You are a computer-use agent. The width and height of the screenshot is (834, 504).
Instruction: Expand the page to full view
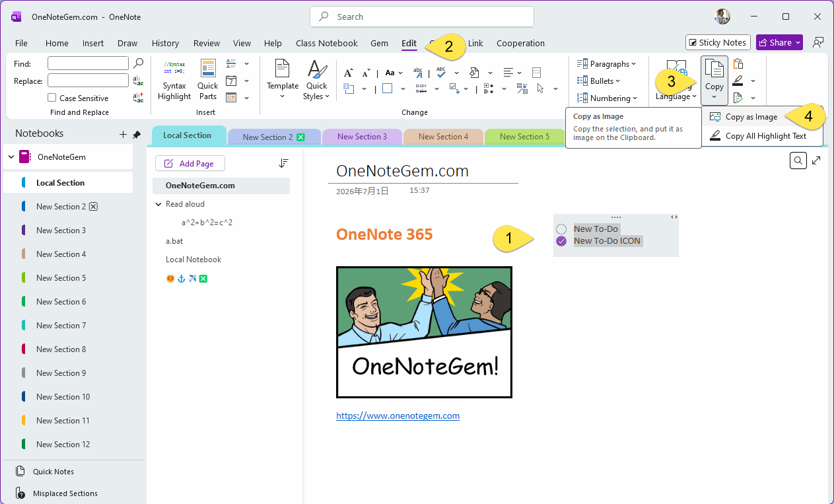(x=817, y=161)
